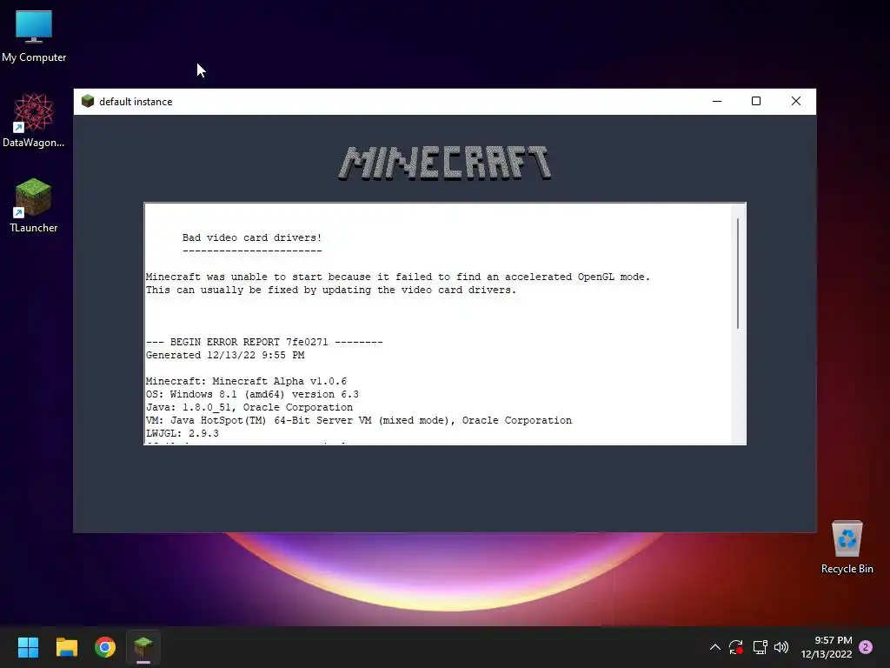Select the DataWagon desktop shortcut
Screen dimensions: 890x668
(x=34, y=120)
